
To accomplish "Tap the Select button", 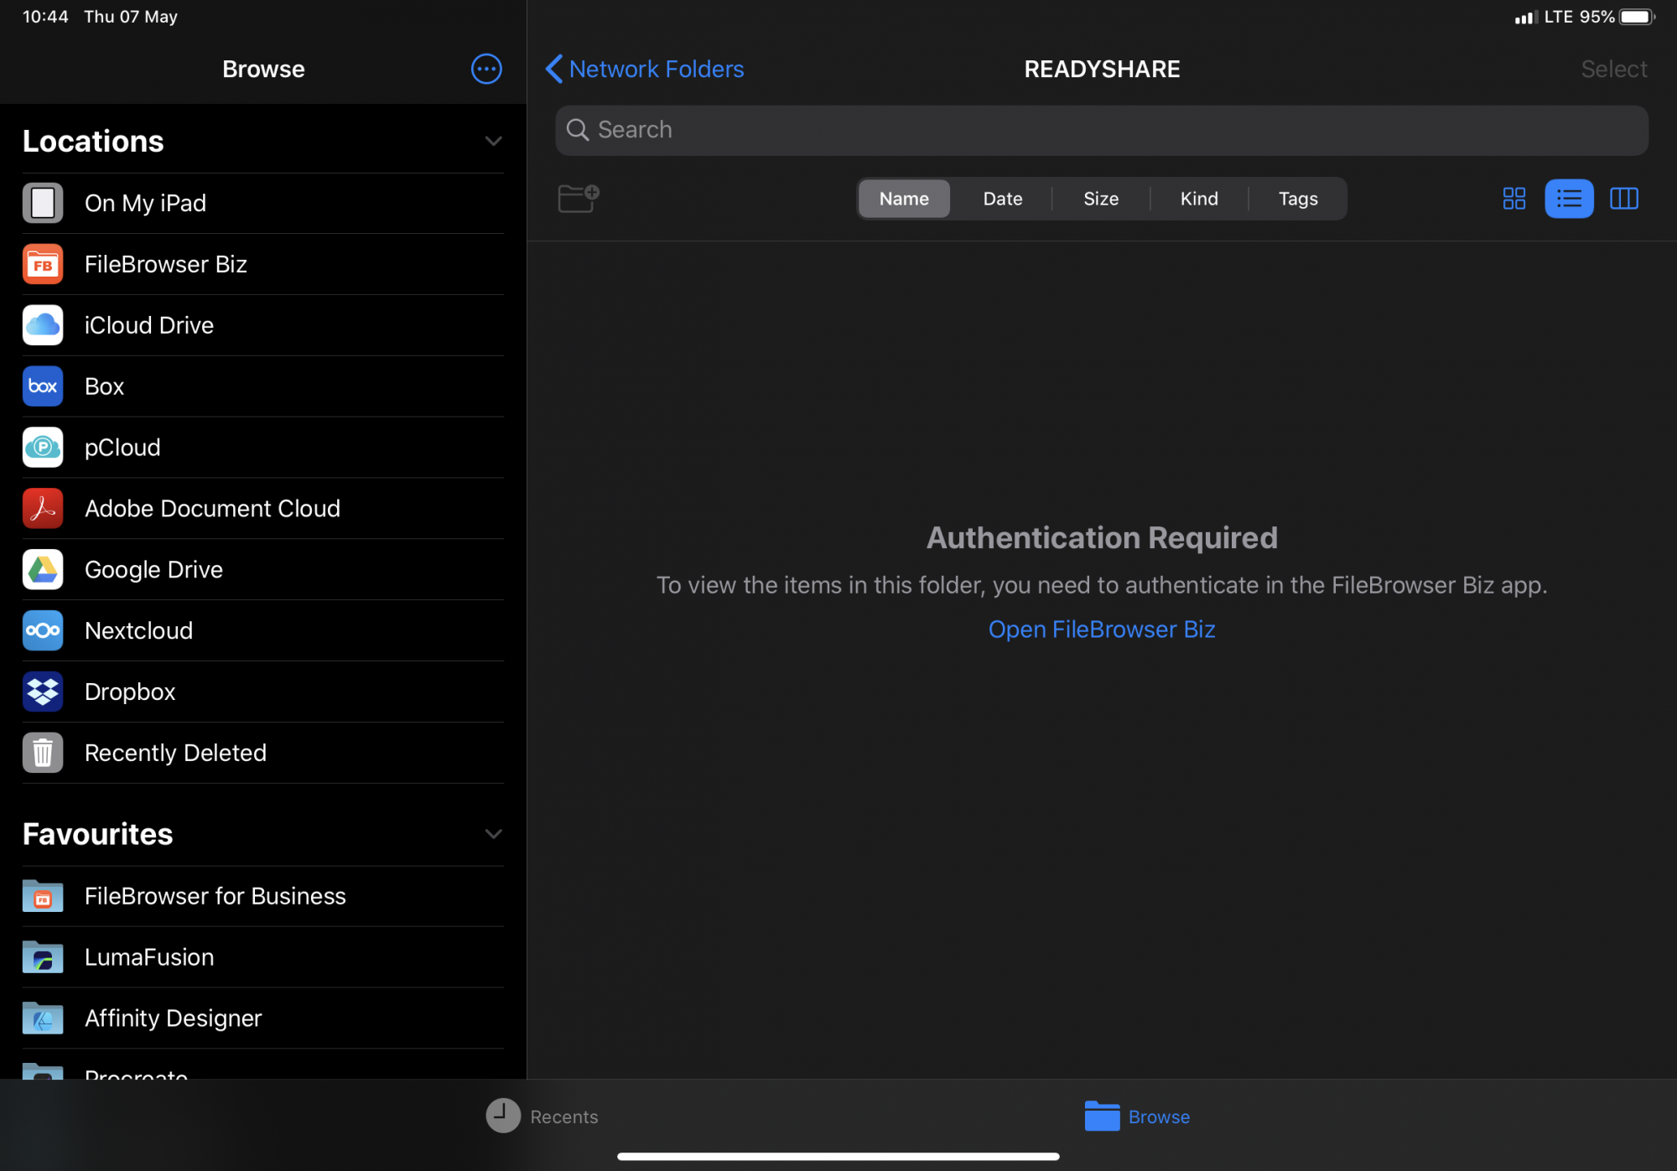I will (1613, 69).
